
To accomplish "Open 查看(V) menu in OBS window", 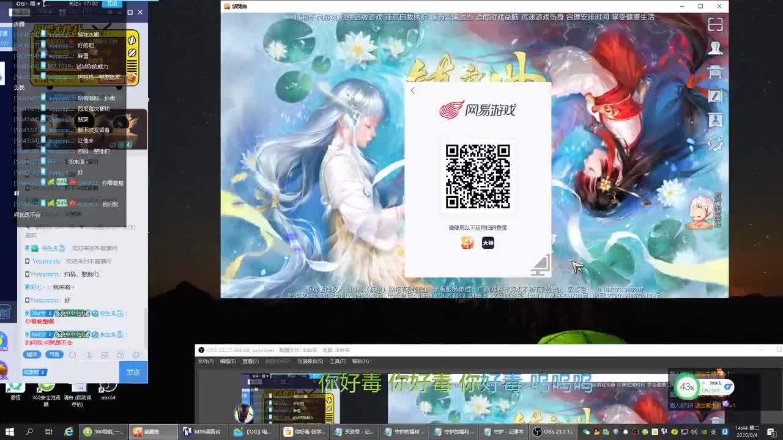I will [250, 361].
